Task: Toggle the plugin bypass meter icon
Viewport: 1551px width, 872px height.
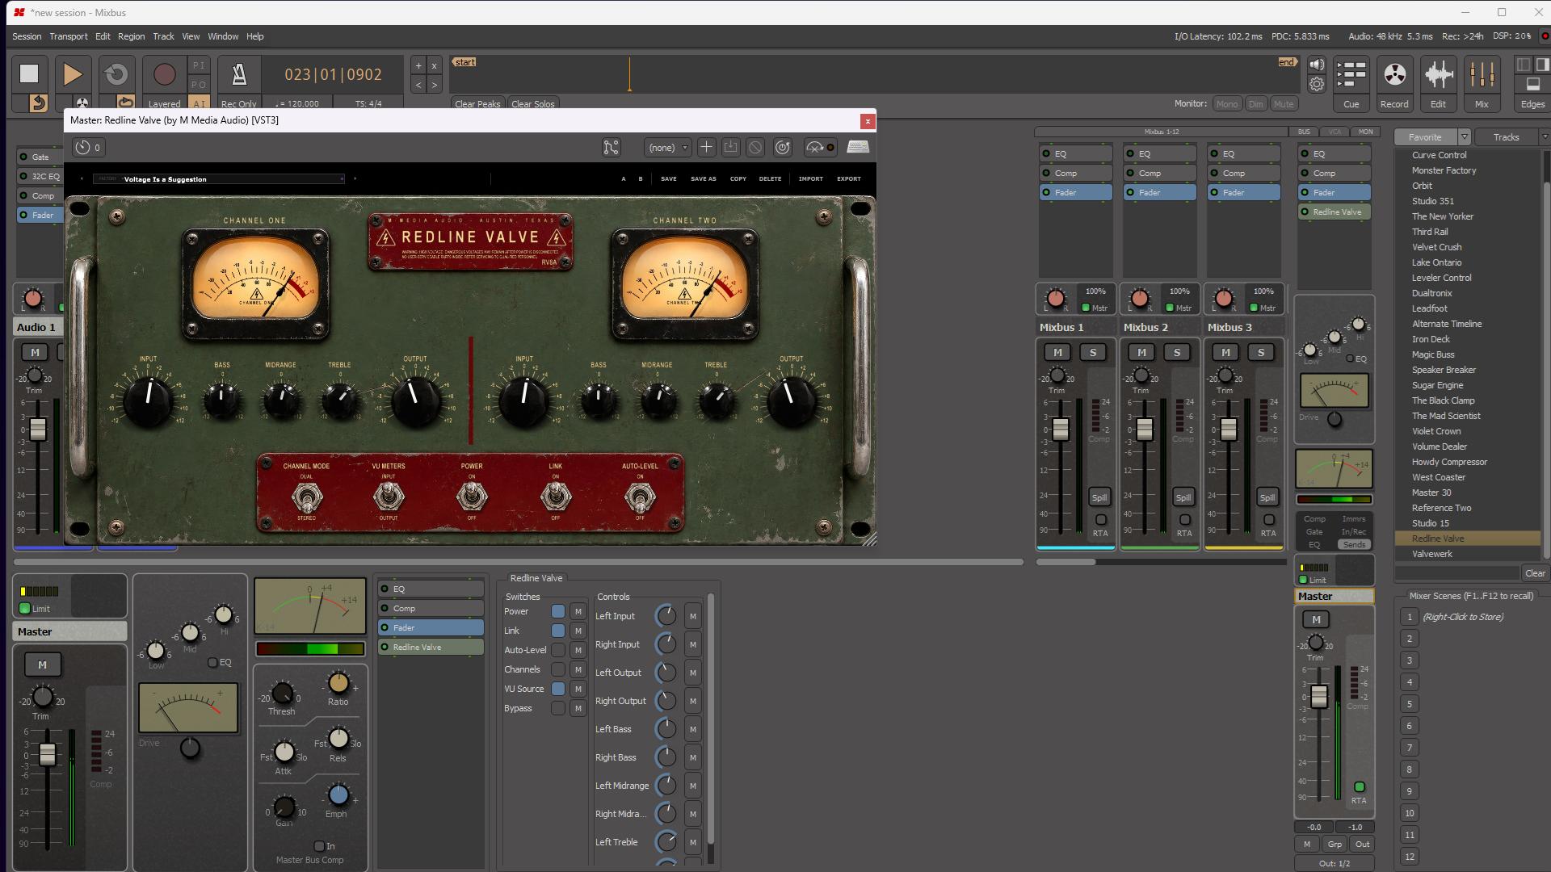Action: (x=820, y=147)
